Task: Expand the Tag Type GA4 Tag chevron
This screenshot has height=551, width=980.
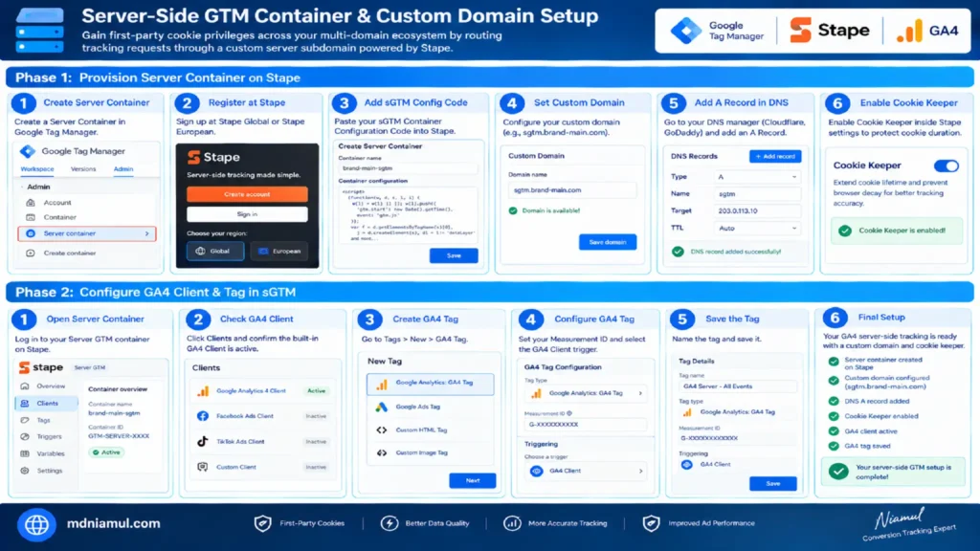Action: [x=640, y=393]
